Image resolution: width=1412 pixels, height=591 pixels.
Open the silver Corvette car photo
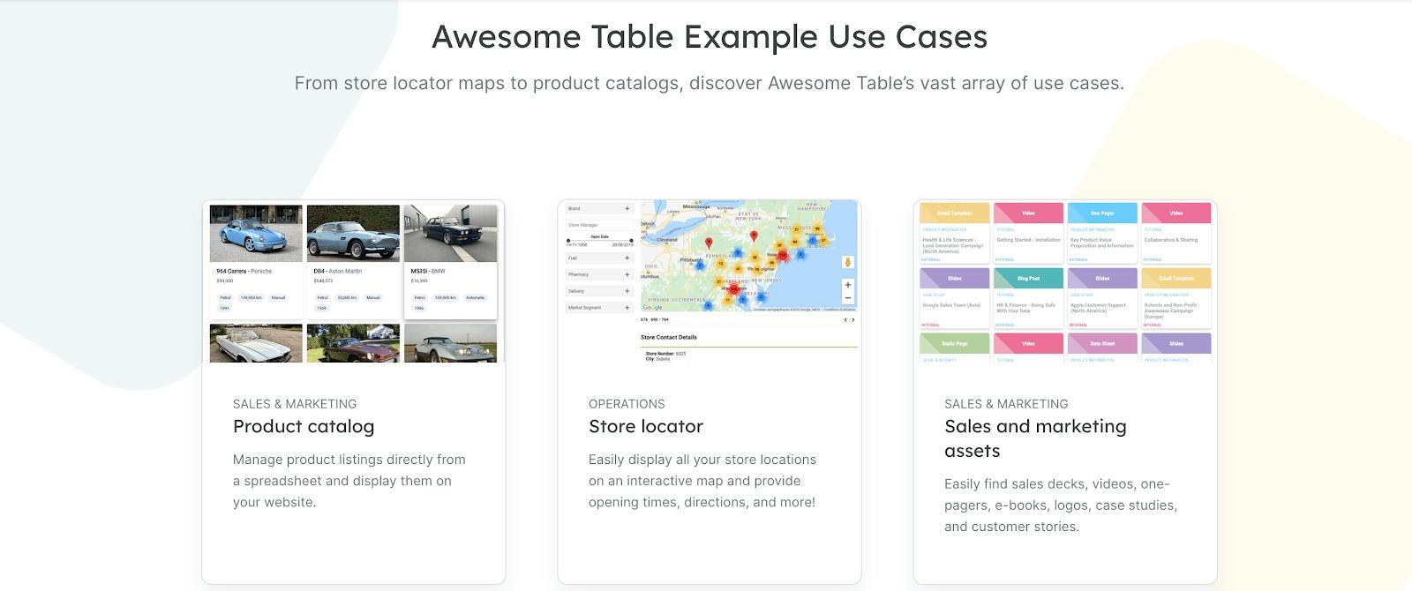[x=450, y=343]
